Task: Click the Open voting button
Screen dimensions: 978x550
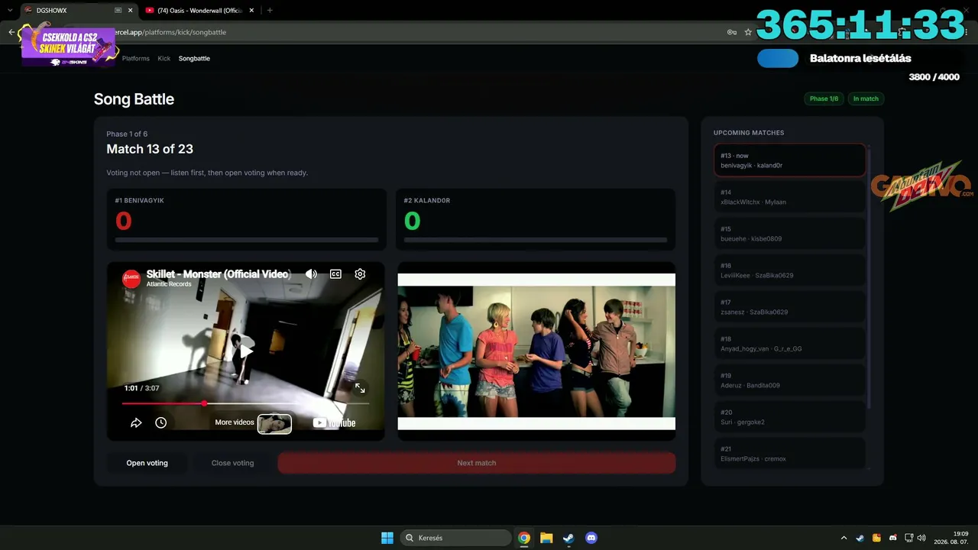Action: click(x=147, y=463)
